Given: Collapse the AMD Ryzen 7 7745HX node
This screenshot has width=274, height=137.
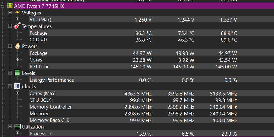Looking at the screenshot, I should [x=2, y=6].
